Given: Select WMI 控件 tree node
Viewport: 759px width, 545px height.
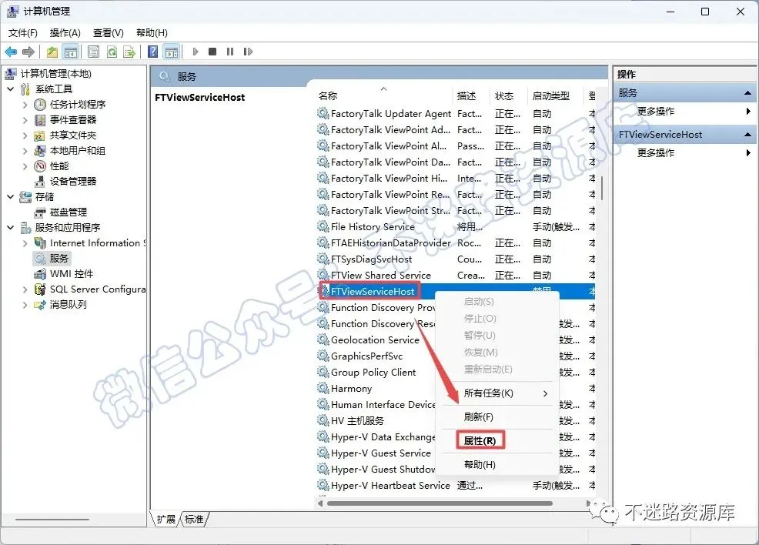Looking at the screenshot, I should [72, 274].
